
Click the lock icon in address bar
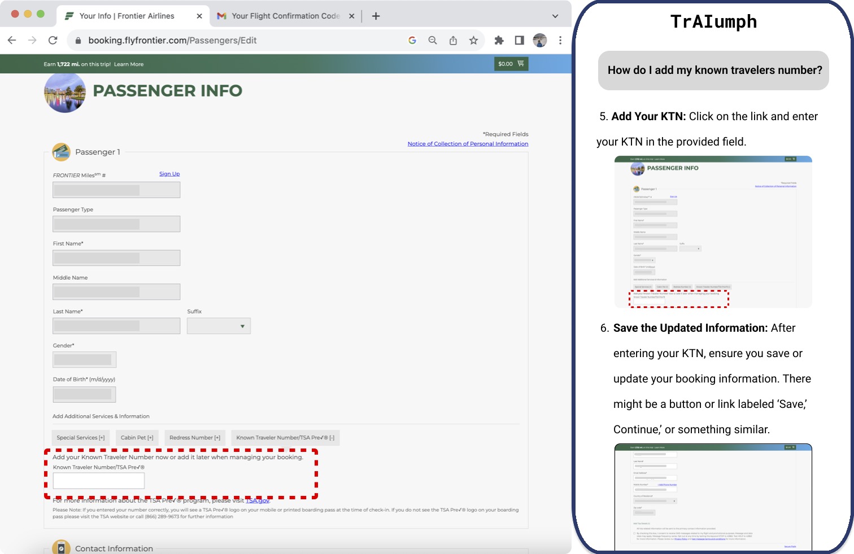click(78, 41)
